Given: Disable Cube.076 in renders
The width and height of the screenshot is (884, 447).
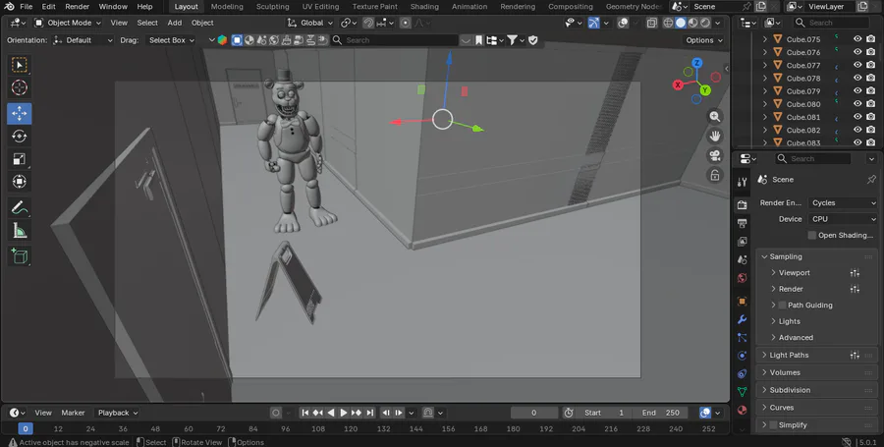Looking at the screenshot, I should [871, 52].
